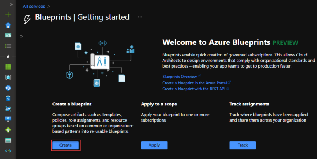
Task: Open the ellipsis more options beside Getting started
Action: pos(140,17)
